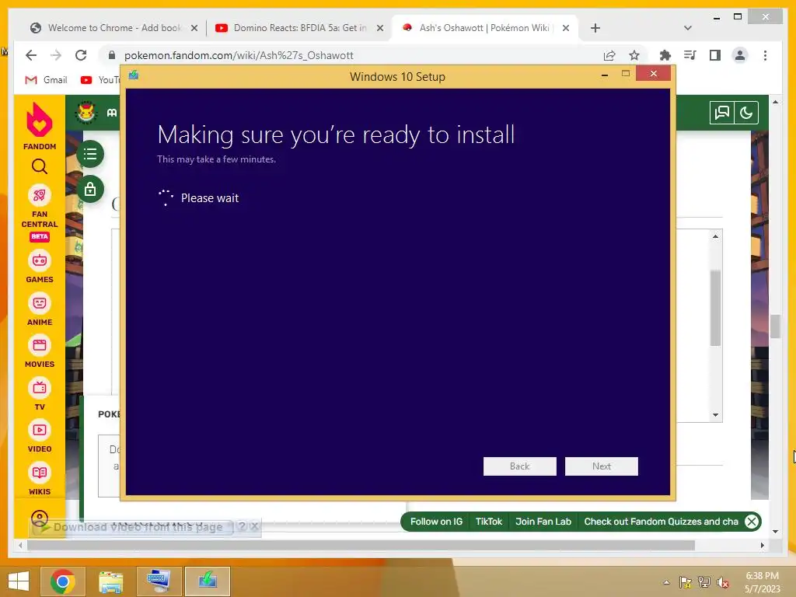Open a new Chrome tab
This screenshot has width=796, height=597.
pyautogui.click(x=595, y=28)
